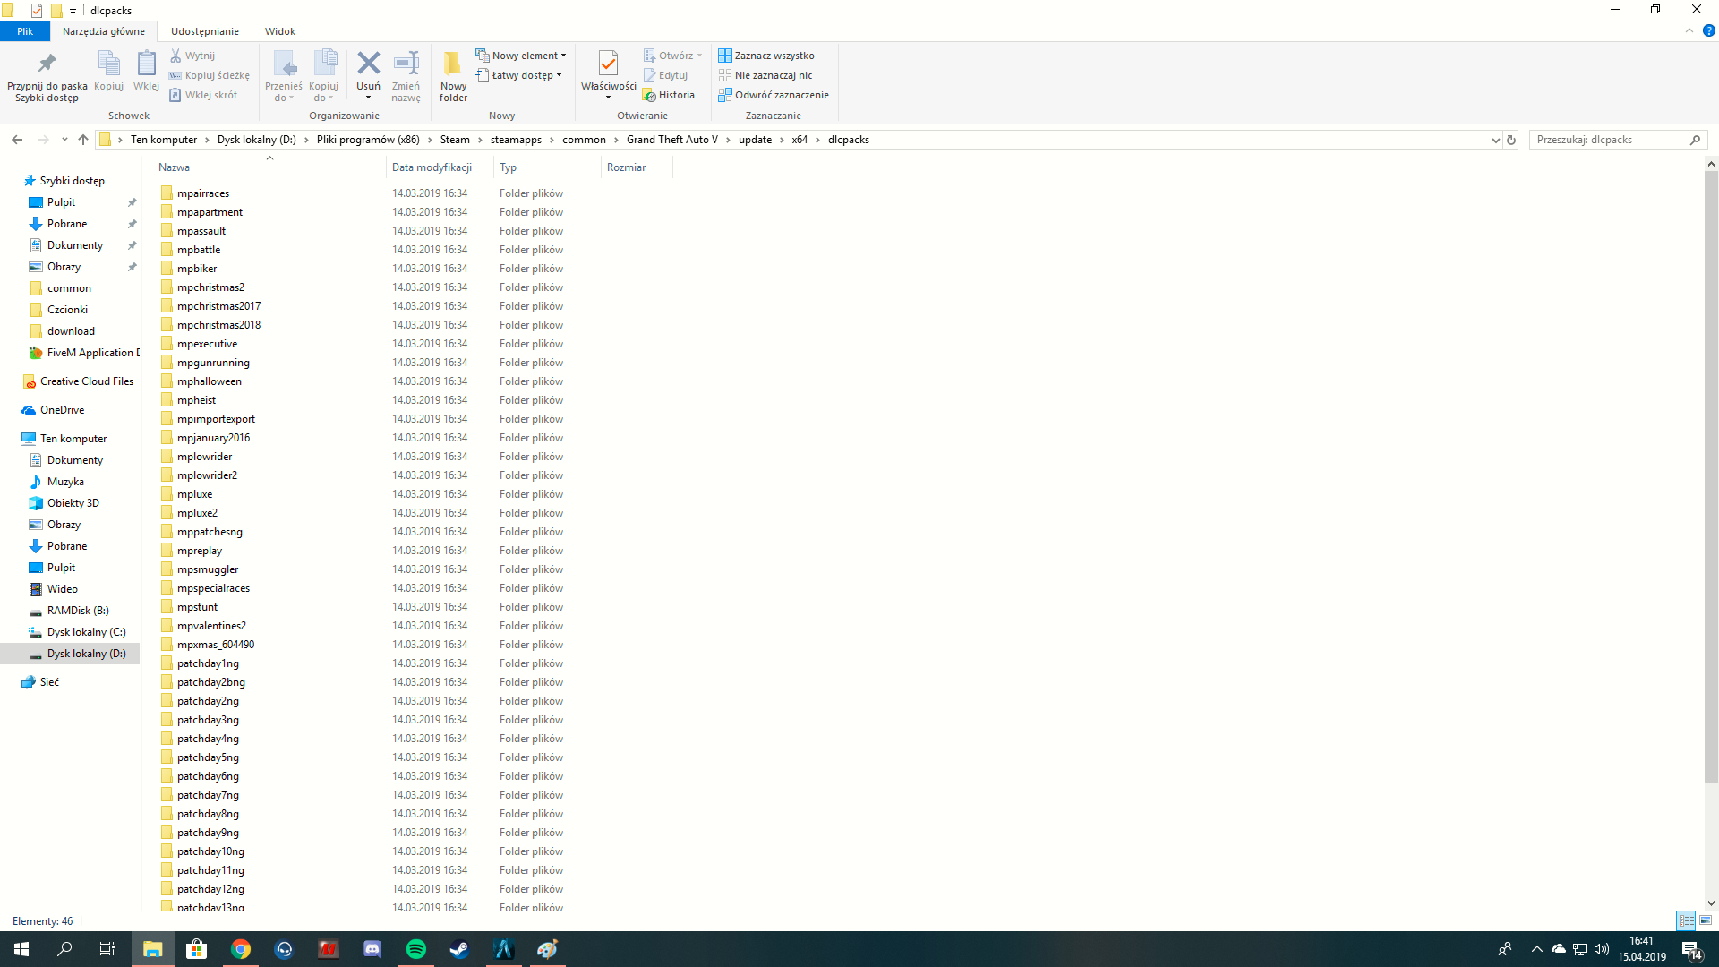Open the Przenieś do dropdown
The height and width of the screenshot is (967, 1719).
(x=284, y=74)
